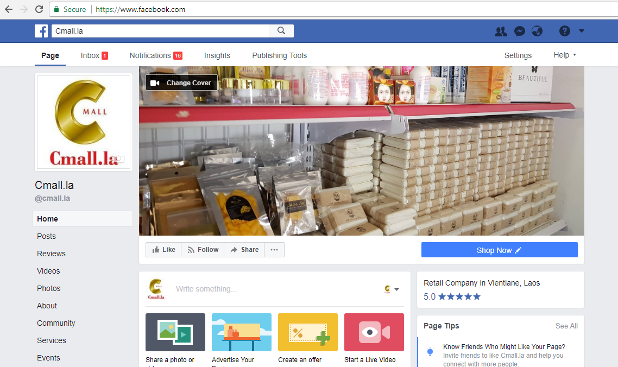Open Photos in the sidebar
The height and width of the screenshot is (367, 618).
coord(49,288)
